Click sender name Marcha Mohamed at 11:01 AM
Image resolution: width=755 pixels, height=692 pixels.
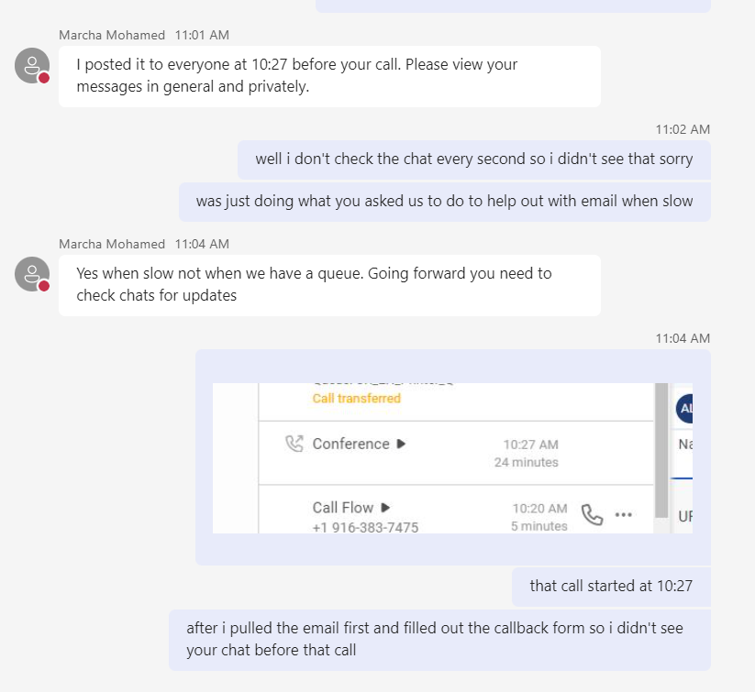112,35
